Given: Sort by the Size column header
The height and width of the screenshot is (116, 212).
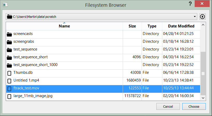Looking at the screenshot, I should point(132,26).
